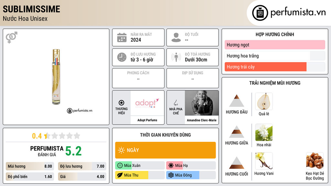Click the perfumista.vn perfume bottle logo icon
Image resolution: width=331 pixels, height=186 pixels.
tap(260, 13)
